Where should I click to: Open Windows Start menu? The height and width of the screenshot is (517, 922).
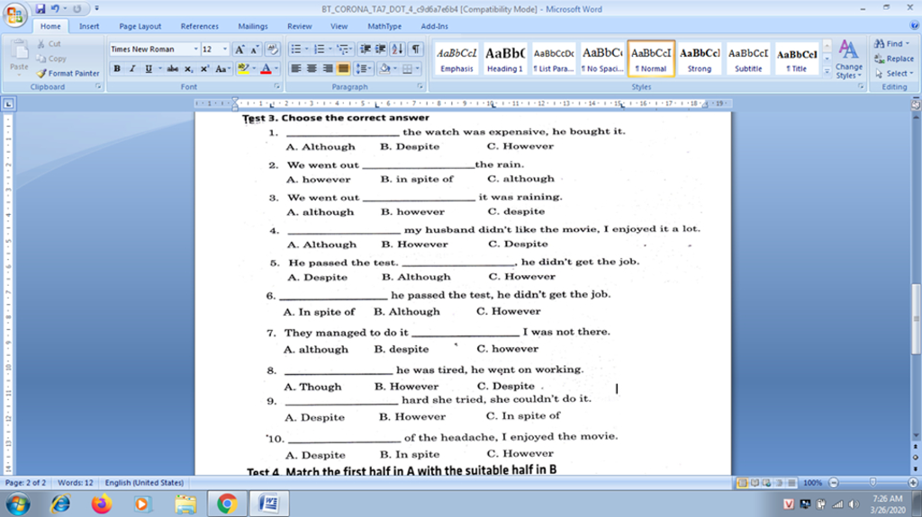tap(18, 504)
